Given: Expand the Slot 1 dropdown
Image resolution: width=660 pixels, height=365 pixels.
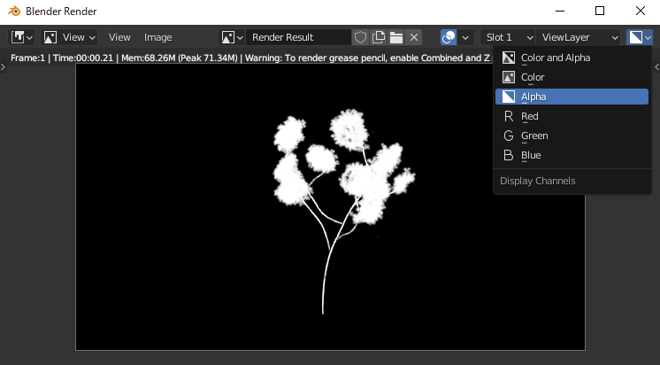Looking at the screenshot, I should coord(509,37).
